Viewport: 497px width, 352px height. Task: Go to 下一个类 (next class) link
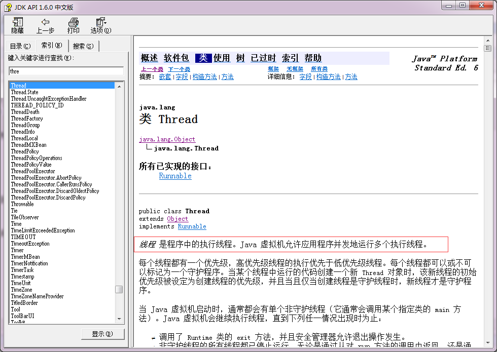(179, 69)
